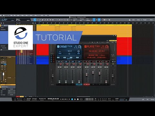Select next Plate preset arrow

coord(99,46)
